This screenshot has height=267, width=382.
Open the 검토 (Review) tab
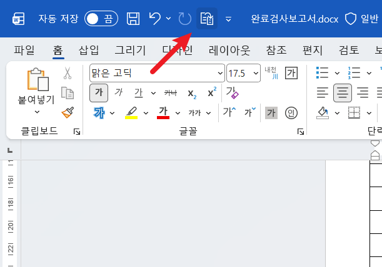click(349, 50)
